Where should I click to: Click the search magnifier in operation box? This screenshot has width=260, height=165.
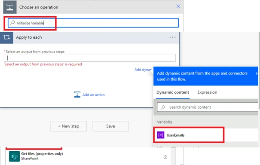(12, 23)
